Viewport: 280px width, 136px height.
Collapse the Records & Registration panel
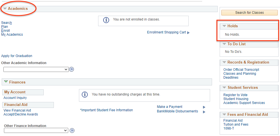(224, 62)
